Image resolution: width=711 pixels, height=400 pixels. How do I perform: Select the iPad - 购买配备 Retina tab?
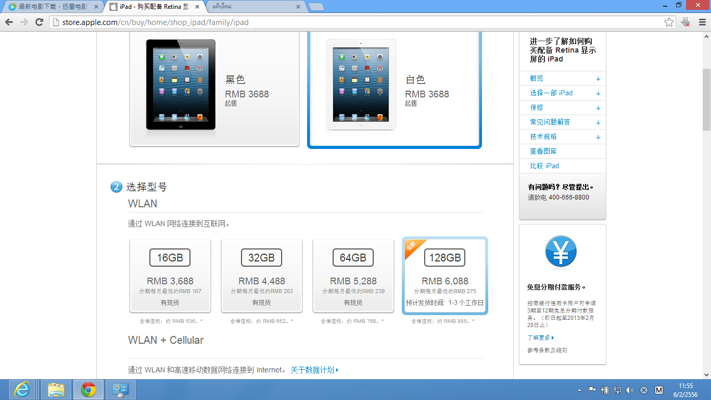pos(154,7)
